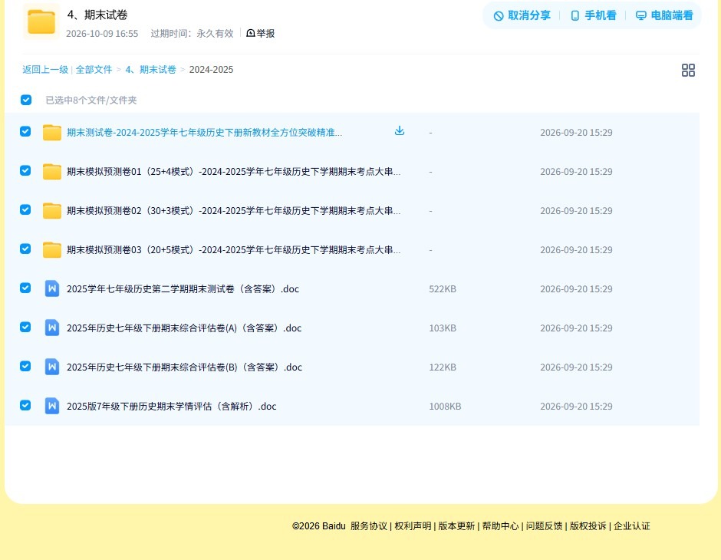The image size is (721, 560).
Task: Open 企业认证 footer link
Action: 632,526
